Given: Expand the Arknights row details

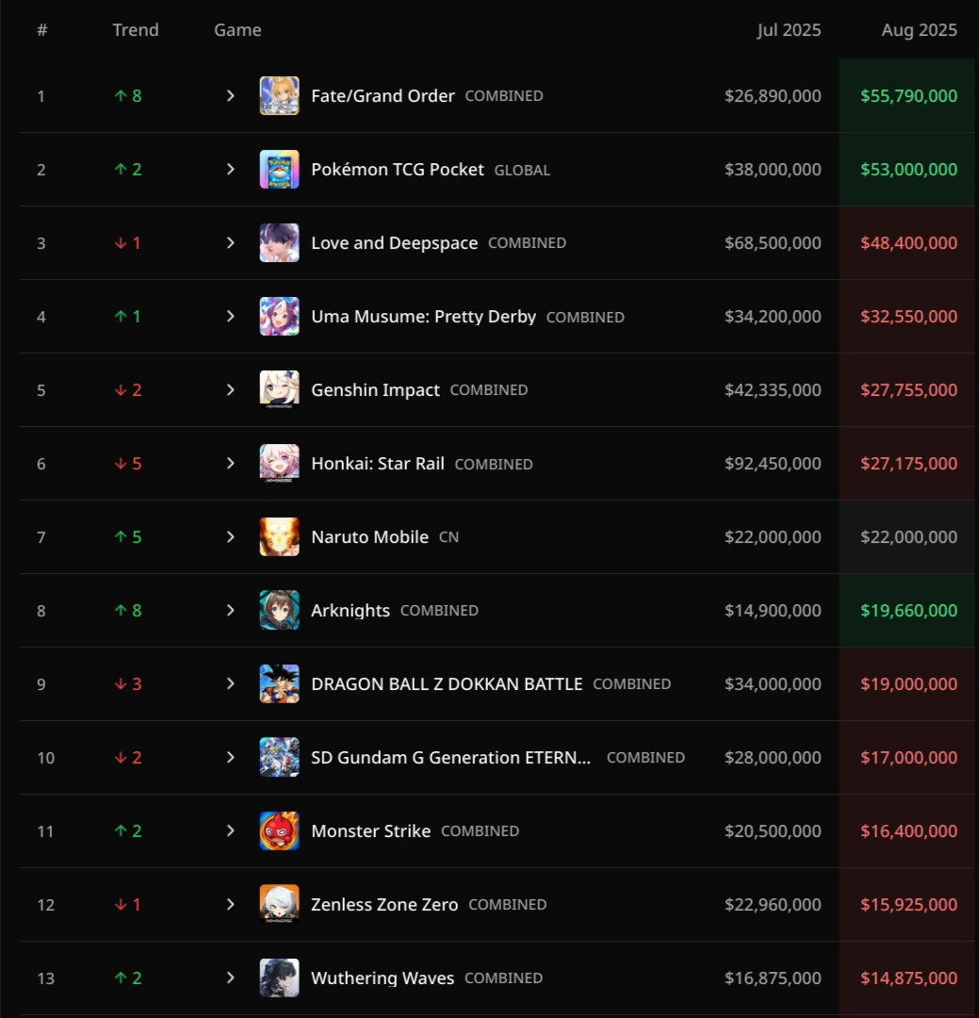Looking at the screenshot, I should pyautogui.click(x=231, y=610).
